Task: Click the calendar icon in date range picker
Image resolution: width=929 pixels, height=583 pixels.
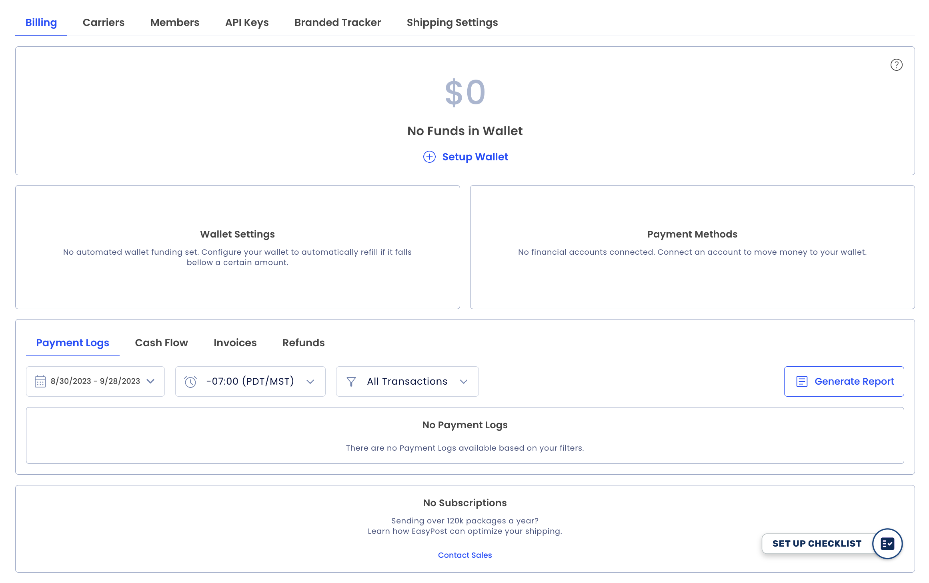Action: point(40,381)
